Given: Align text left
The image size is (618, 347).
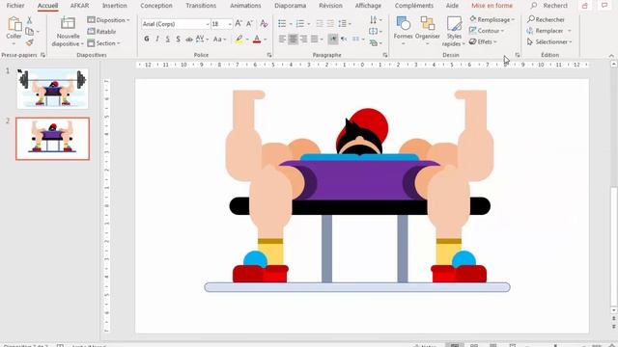Looking at the screenshot, I should click(x=282, y=39).
